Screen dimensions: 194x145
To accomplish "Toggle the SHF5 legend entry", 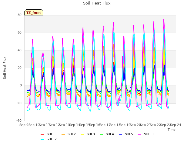I will click(x=126, y=134).
